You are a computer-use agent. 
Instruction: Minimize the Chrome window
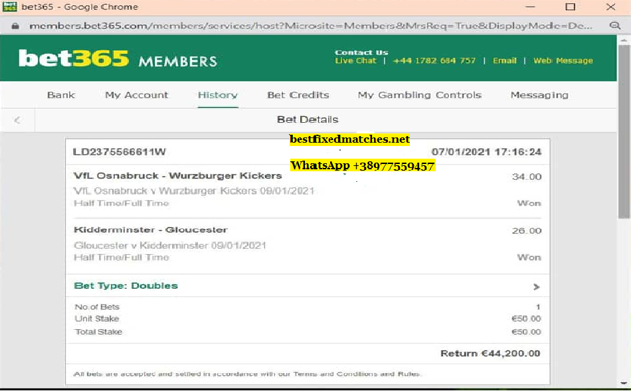pyautogui.click(x=531, y=7)
